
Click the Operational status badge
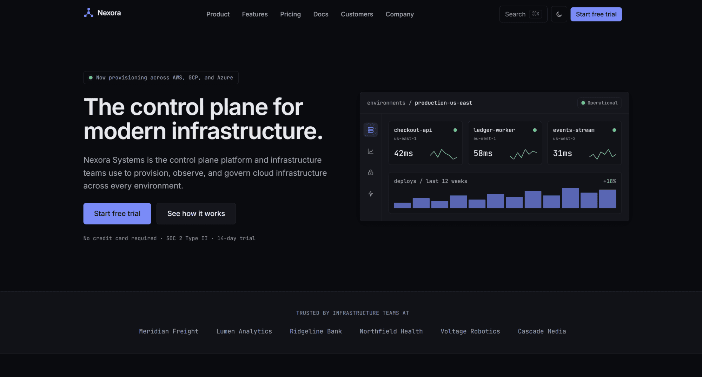coord(600,103)
